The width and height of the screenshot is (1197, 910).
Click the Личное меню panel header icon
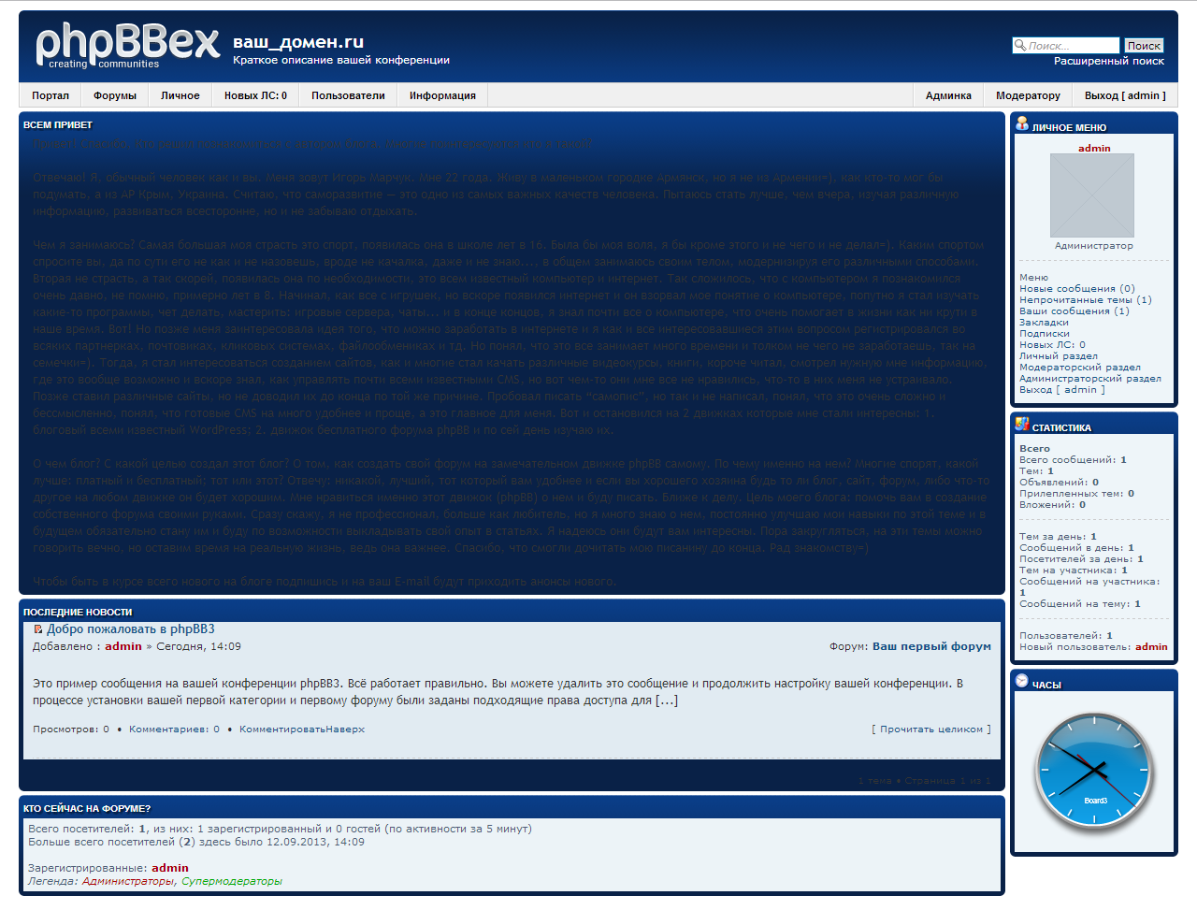1022,123
